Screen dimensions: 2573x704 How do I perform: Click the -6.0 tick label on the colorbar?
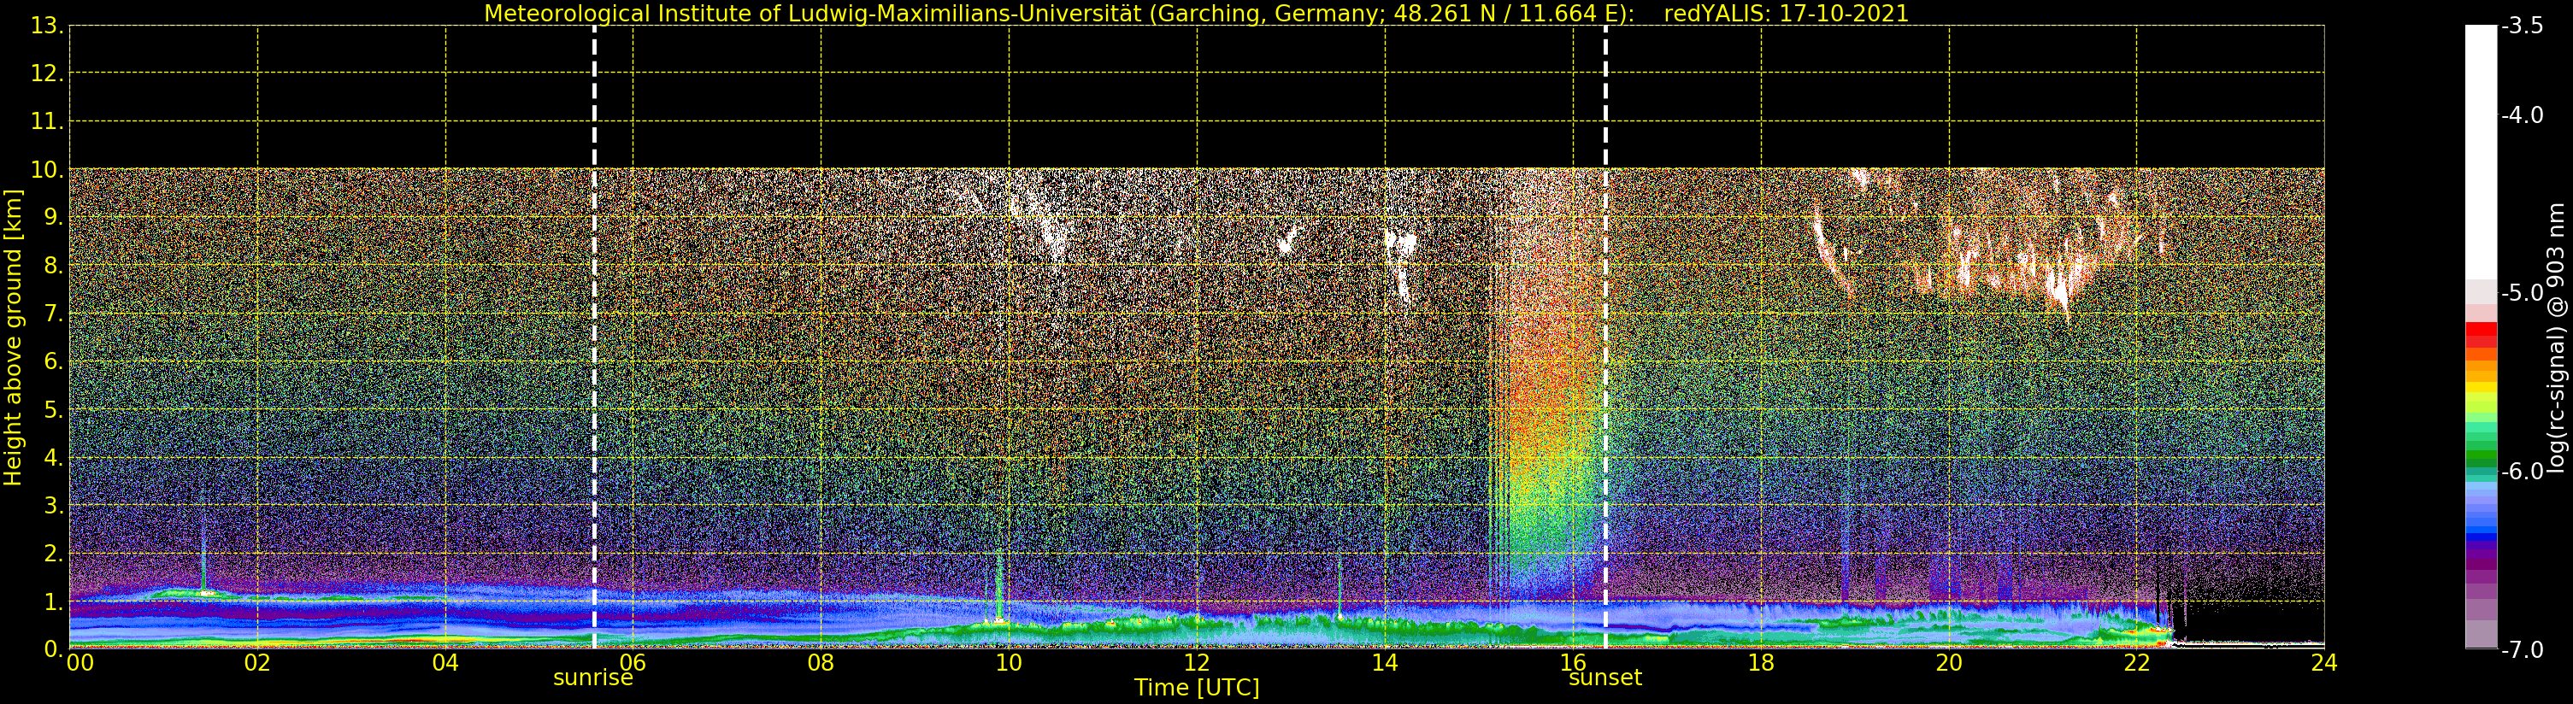click(x=2522, y=472)
